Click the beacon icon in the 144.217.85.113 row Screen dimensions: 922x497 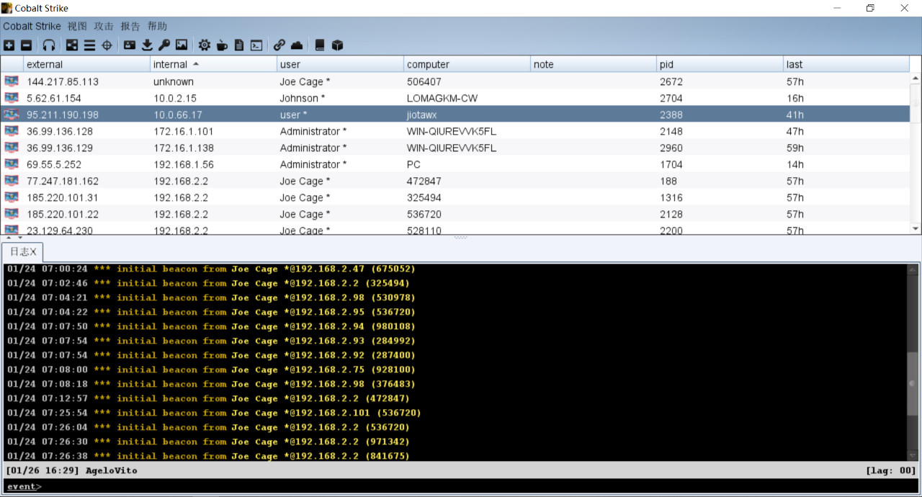pos(12,81)
